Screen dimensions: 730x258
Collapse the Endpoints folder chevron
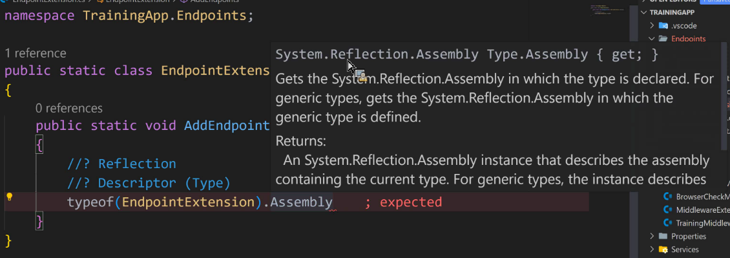coord(652,39)
